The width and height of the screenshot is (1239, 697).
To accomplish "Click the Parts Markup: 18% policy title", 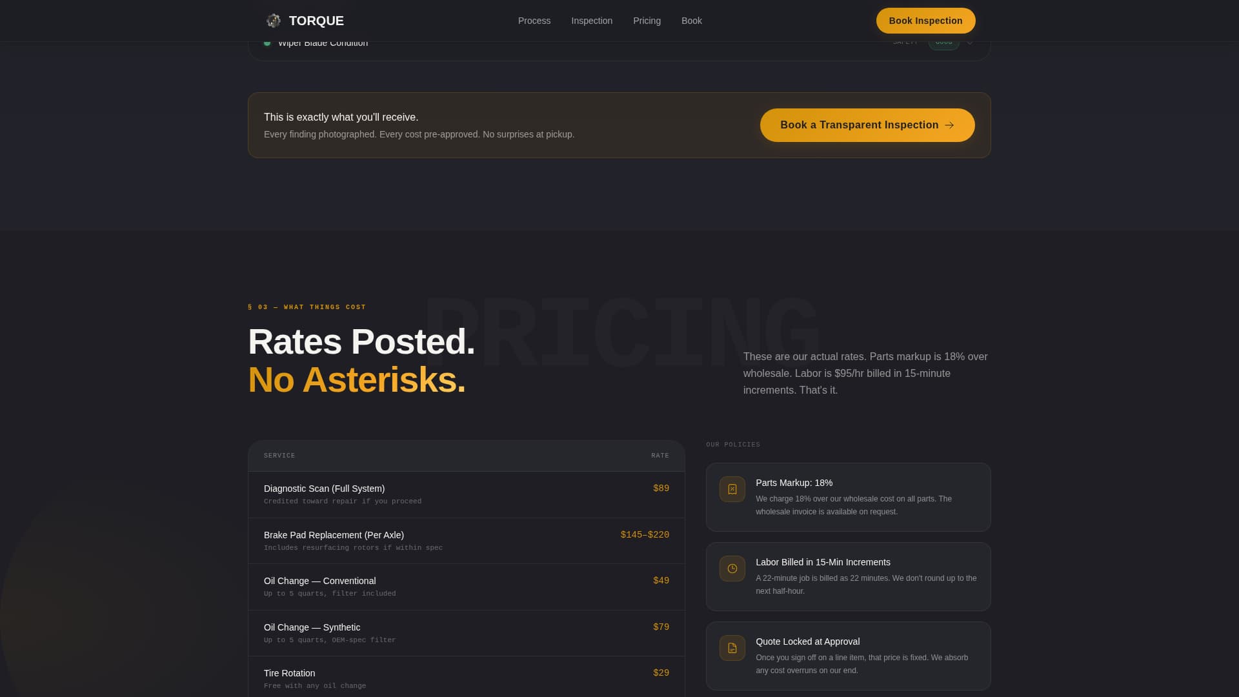I will [x=794, y=483].
